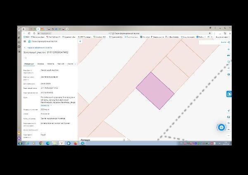This screenshot has height=175, width=248.
Task: Open the blue side tab button on right edge
Action: point(229,94)
